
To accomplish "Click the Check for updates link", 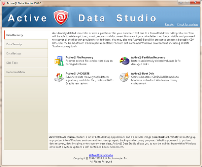I will click(188, 25).
